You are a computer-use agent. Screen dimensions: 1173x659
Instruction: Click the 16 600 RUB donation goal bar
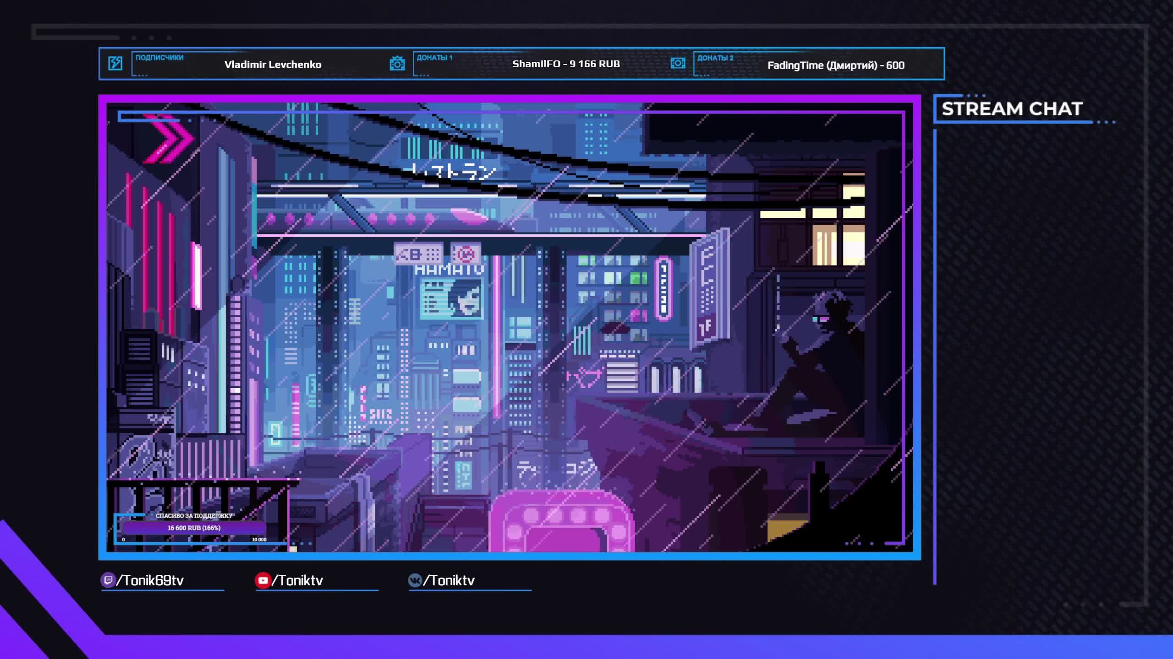(194, 528)
